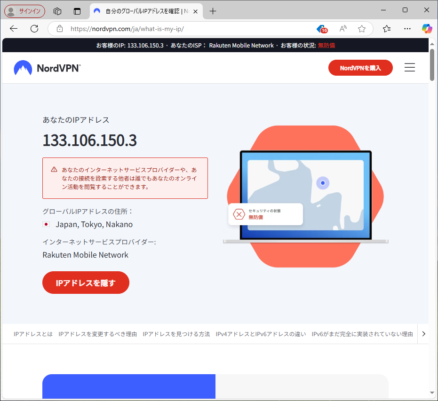Click the NordVPN logo
This screenshot has width=438, height=401.
(47, 68)
